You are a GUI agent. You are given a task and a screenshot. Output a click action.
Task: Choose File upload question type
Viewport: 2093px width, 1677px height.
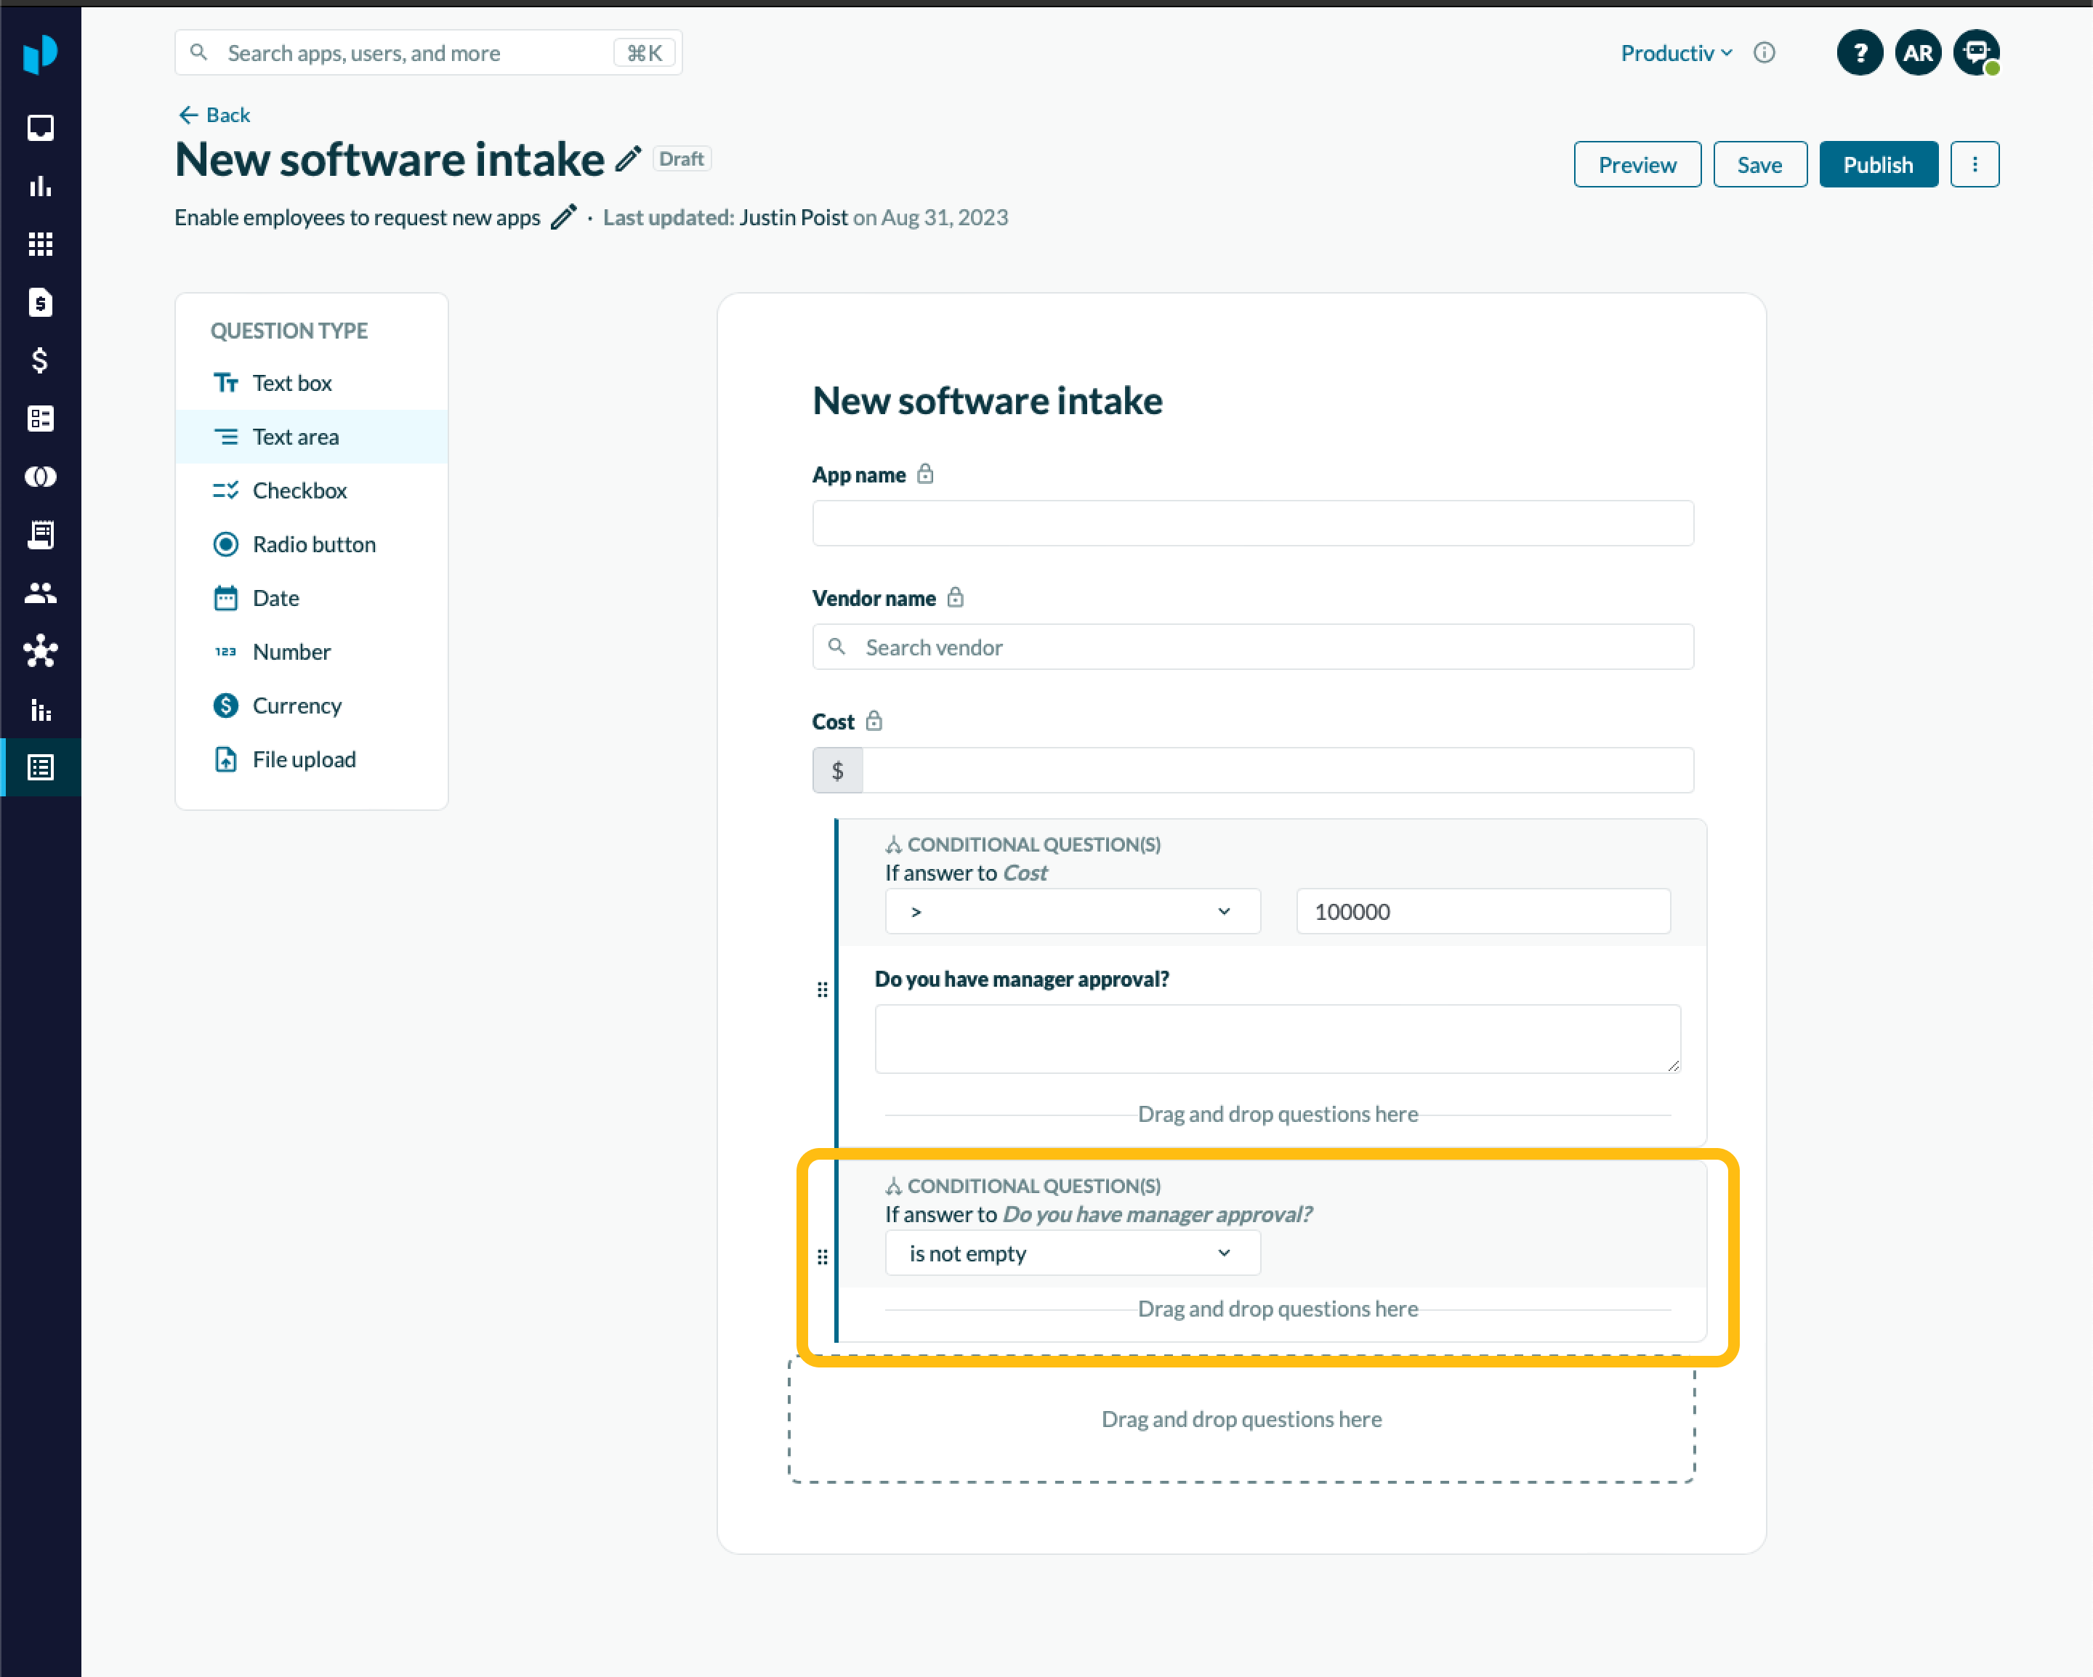(303, 760)
